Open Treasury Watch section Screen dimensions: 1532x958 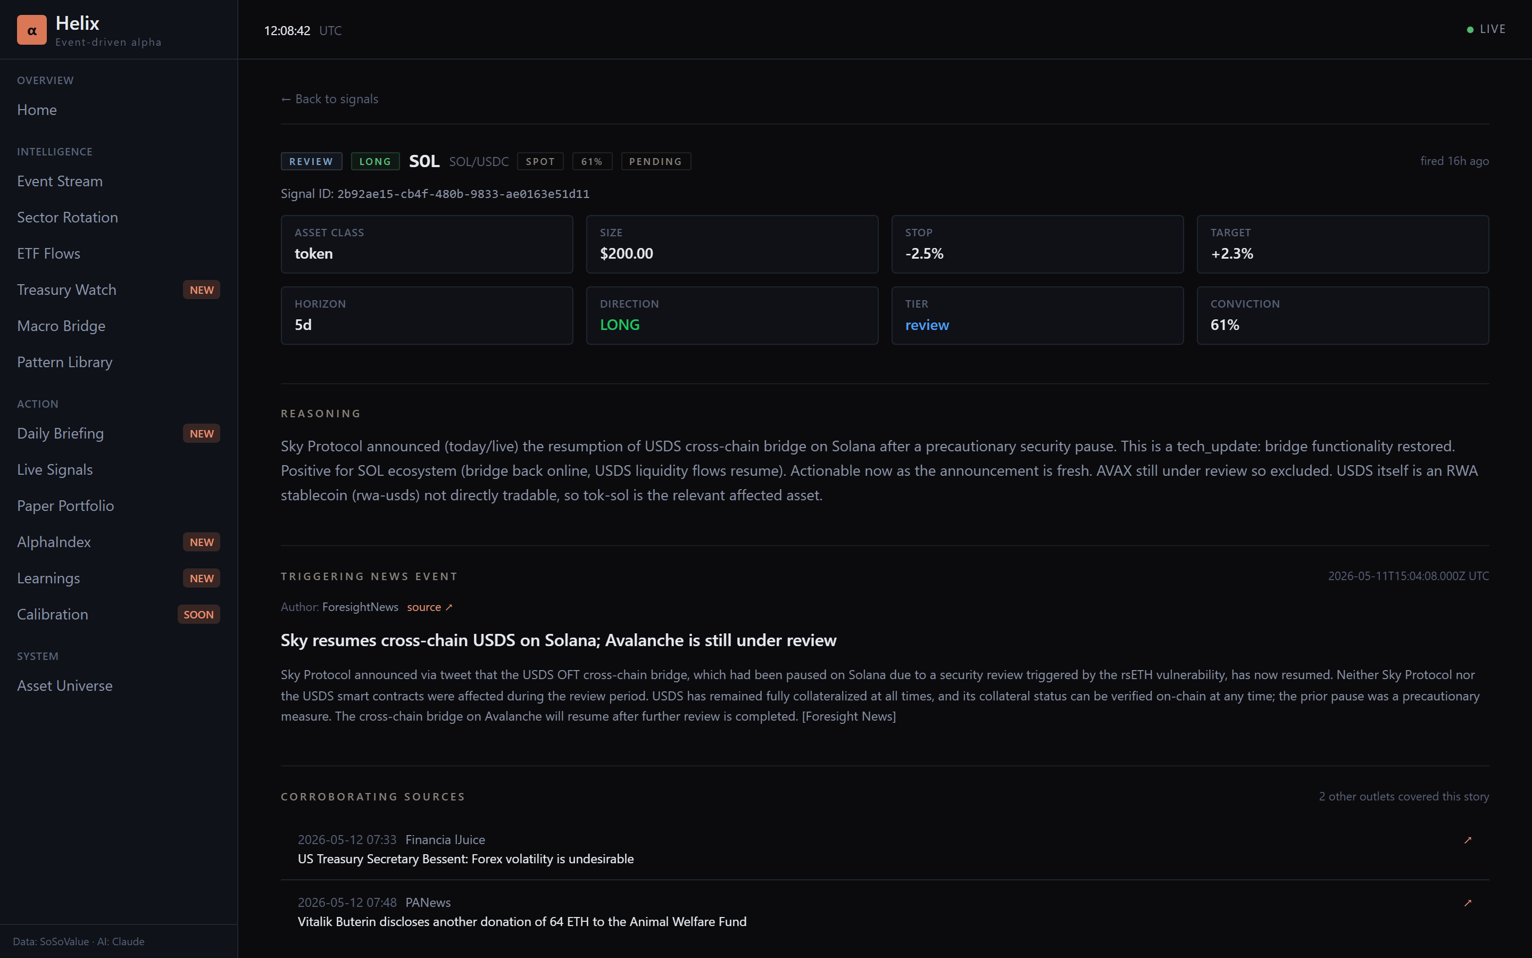pos(66,290)
